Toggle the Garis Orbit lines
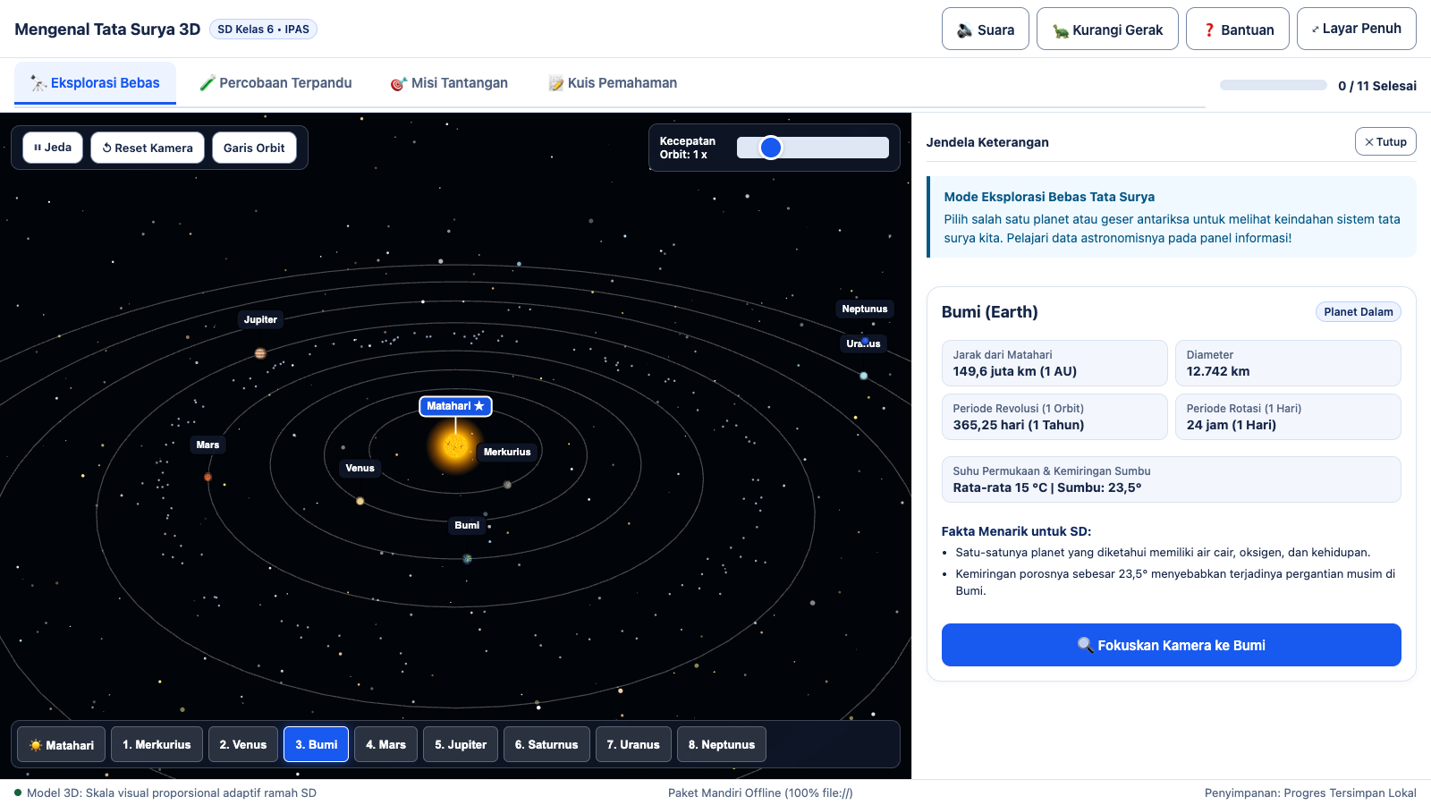 pyautogui.click(x=254, y=148)
